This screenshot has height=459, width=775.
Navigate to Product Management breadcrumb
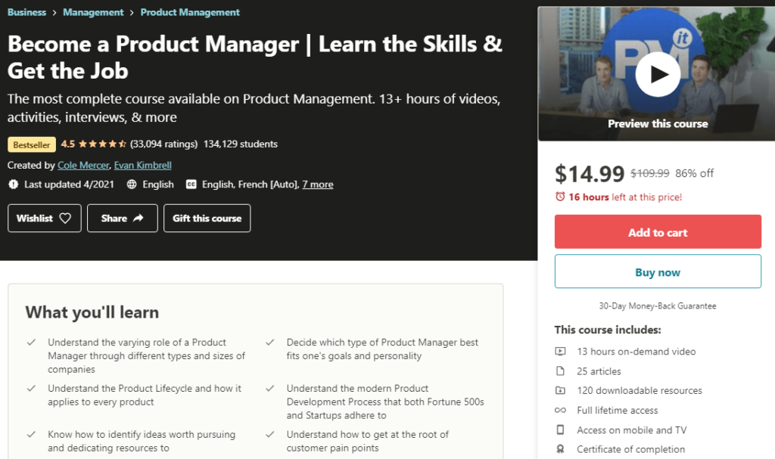click(x=190, y=12)
